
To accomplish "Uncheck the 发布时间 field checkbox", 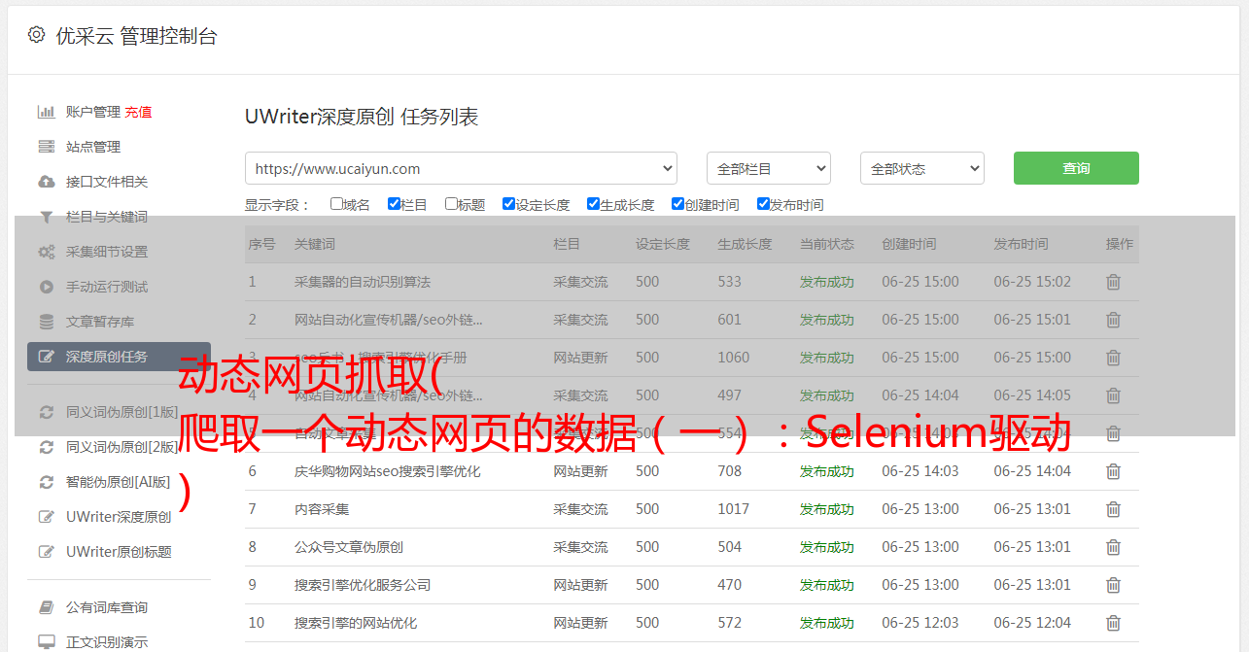I will [x=763, y=204].
